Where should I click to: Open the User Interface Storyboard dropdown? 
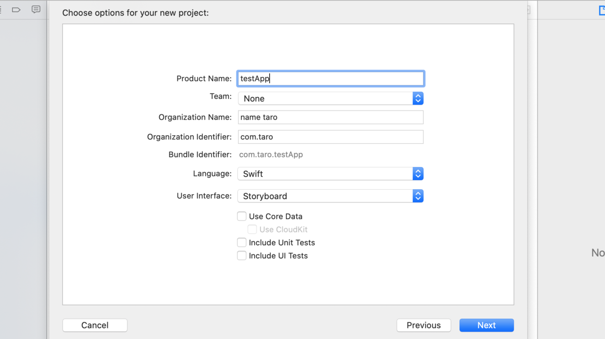coord(330,196)
